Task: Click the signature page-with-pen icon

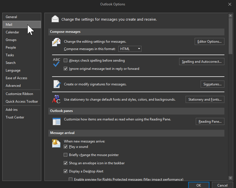Action: (57, 84)
